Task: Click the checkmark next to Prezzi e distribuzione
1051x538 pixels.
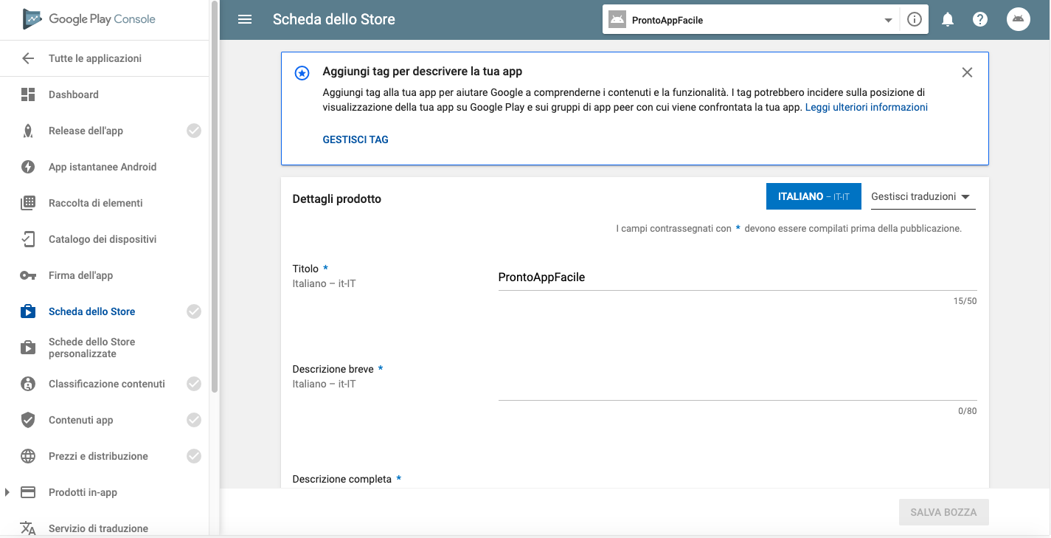Action: point(194,456)
